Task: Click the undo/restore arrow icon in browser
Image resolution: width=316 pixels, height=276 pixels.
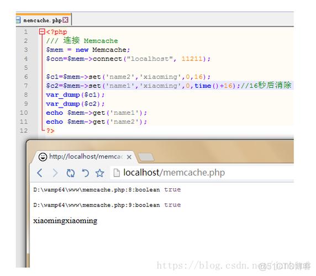Action: point(86,173)
